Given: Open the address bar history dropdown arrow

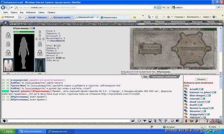Looking at the screenshot, I should (x=155, y=7).
